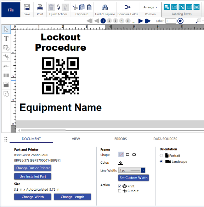
Task: Select Portrait orientation
Action: click(161, 156)
